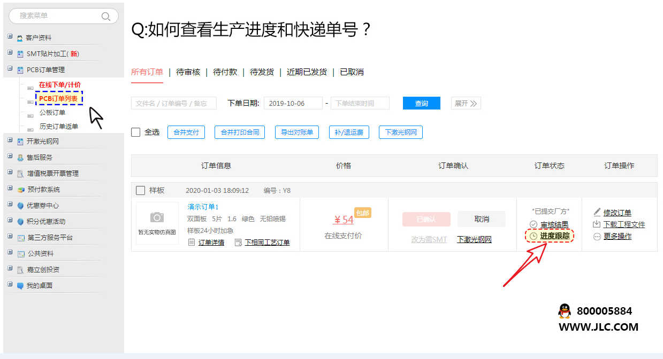
Task: Click the blue 查询 search button
Action: point(421,104)
